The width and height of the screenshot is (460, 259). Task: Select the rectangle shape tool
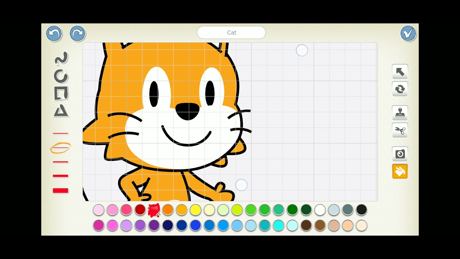tap(61, 94)
